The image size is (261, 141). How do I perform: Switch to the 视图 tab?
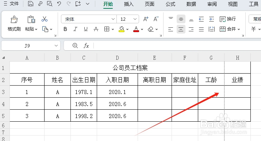point(233,4)
